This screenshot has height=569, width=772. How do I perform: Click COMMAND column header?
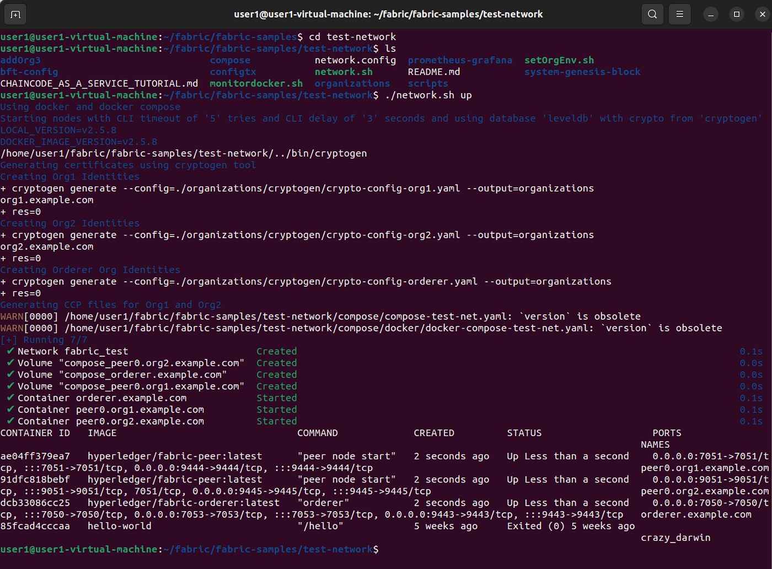[x=318, y=433]
